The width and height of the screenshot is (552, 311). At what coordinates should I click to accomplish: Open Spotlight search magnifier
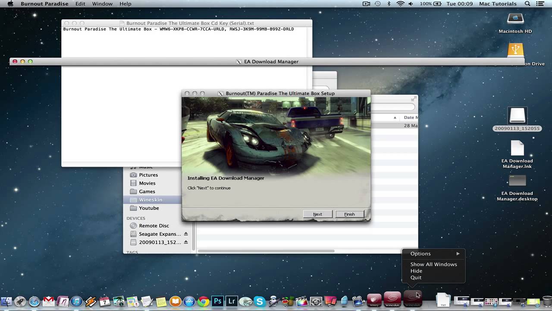(x=527, y=4)
